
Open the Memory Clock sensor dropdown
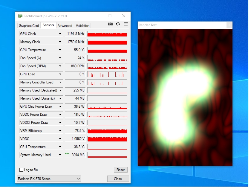(60, 42)
